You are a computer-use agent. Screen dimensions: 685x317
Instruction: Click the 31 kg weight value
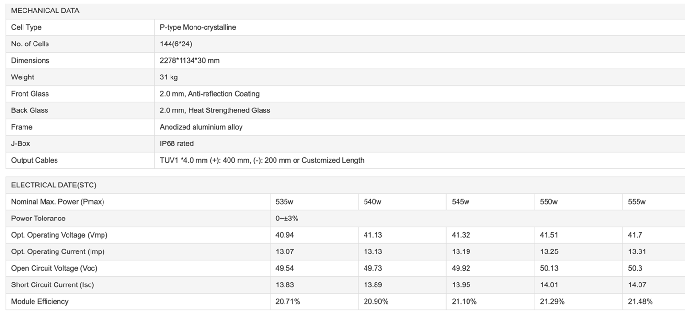[x=169, y=77]
